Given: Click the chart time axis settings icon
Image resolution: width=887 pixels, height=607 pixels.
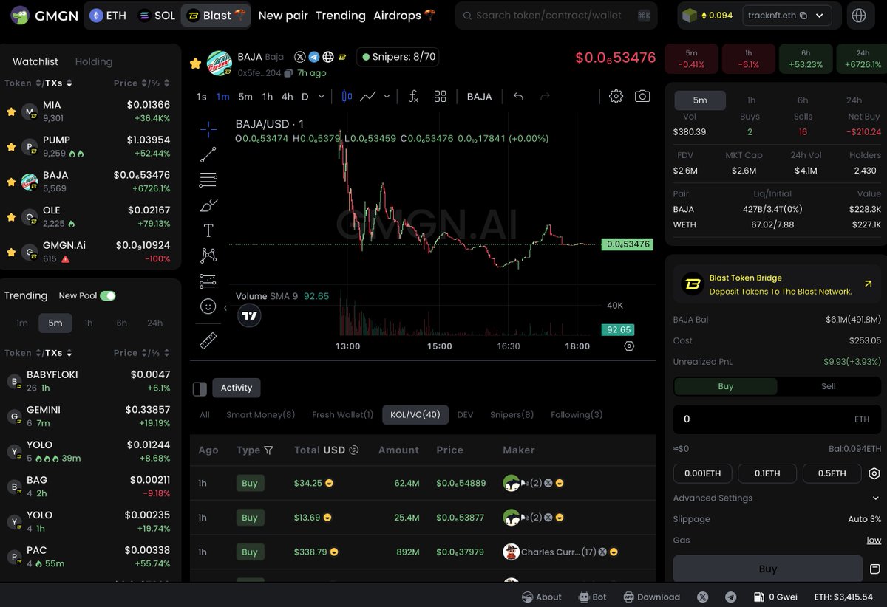Looking at the screenshot, I should pyautogui.click(x=629, y=346).
